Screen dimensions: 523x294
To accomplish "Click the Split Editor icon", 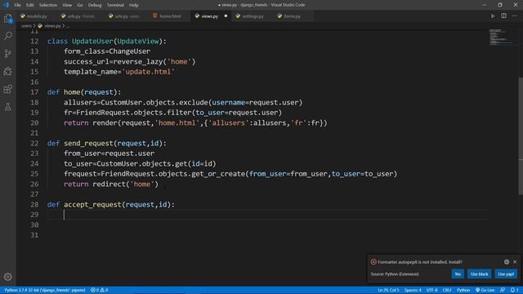I will [503, 16].
